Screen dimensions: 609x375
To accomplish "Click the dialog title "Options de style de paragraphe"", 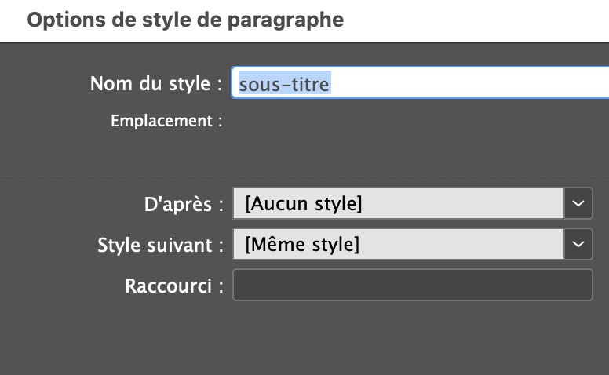I will click(185, 20).
